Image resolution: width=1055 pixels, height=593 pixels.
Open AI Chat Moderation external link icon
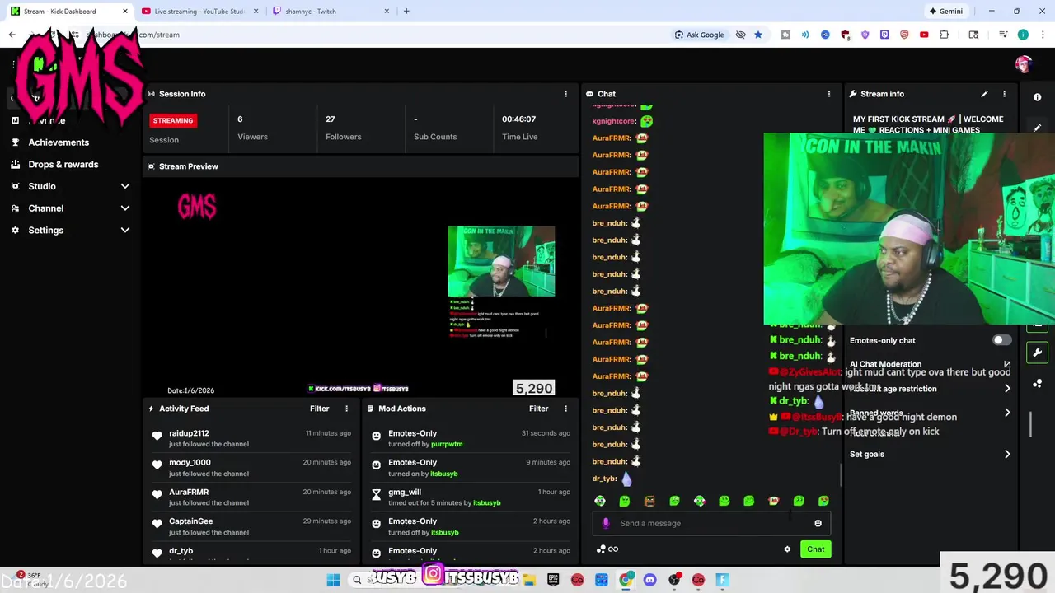click(x=1007, y=364)
